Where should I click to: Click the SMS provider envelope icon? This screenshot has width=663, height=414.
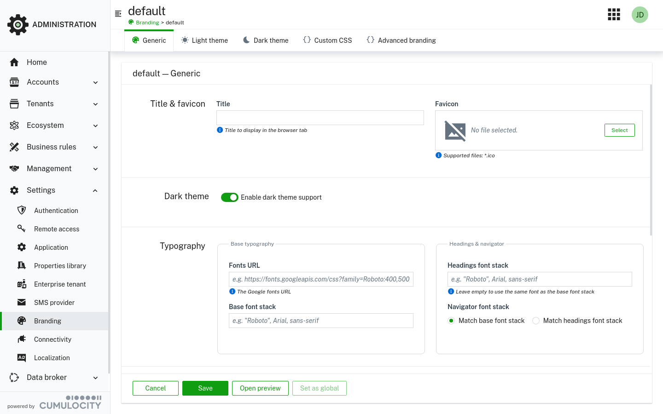22,302
